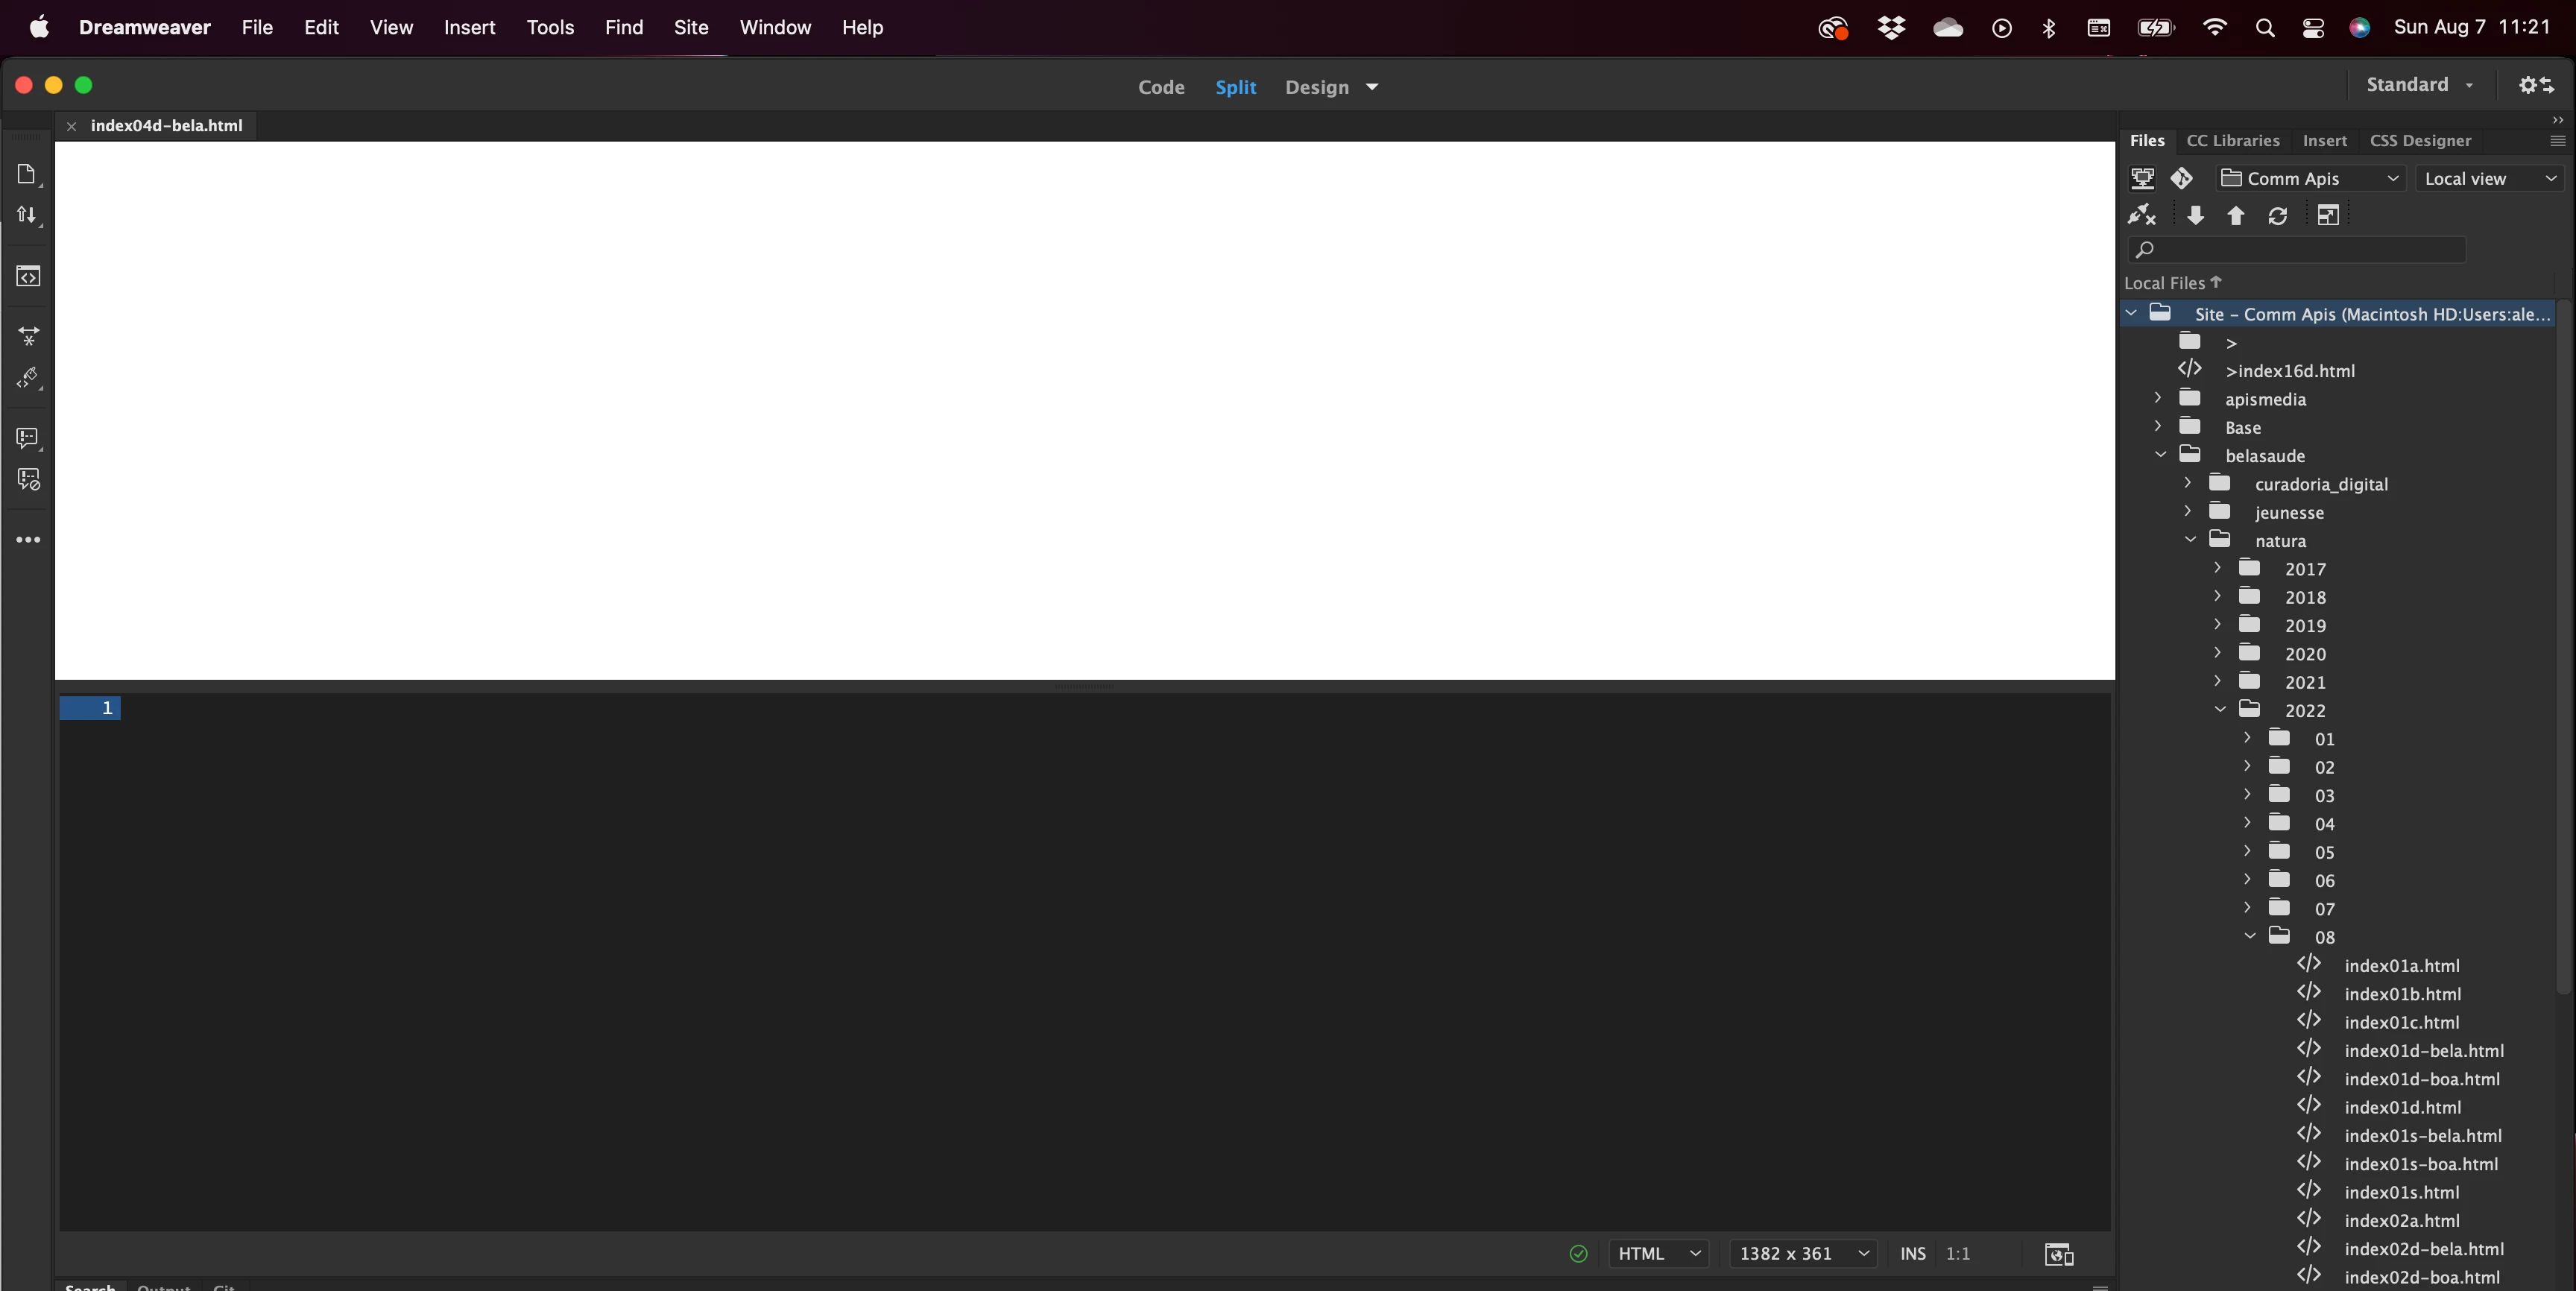Open macOS Control Center icon
2576x1291 pixels.
[x=2313, y=28]
